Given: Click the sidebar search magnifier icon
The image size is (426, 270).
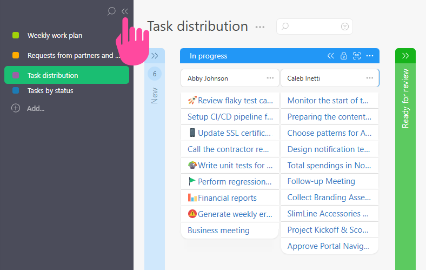Looking at the screenshot, I should tap(111, 11).
